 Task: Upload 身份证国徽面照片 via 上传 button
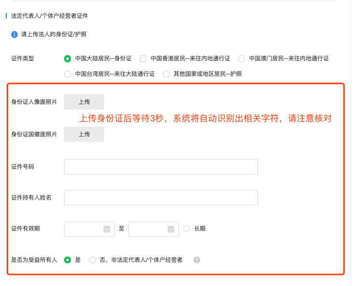(x=84, y=134)
